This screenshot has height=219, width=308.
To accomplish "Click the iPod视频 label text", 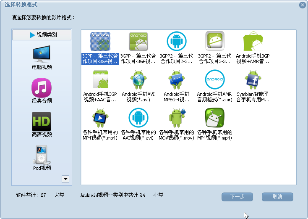I will (x=42, y=168).
